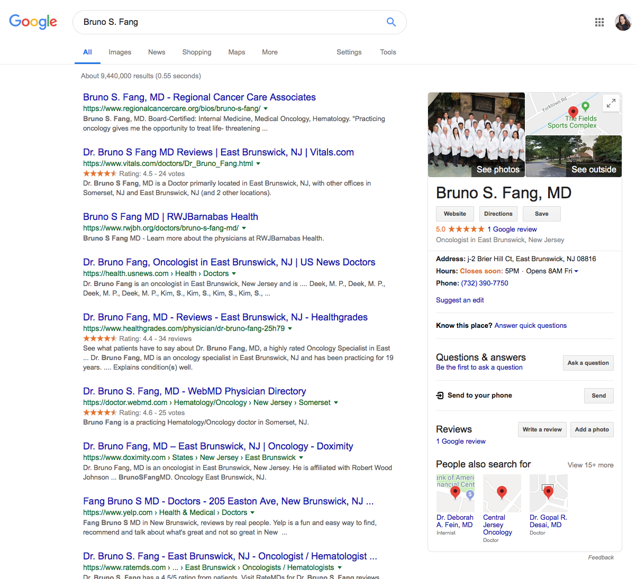Open the Vitals.com reviews result
This screenshot has width=636, height=579.
(219, 152)
